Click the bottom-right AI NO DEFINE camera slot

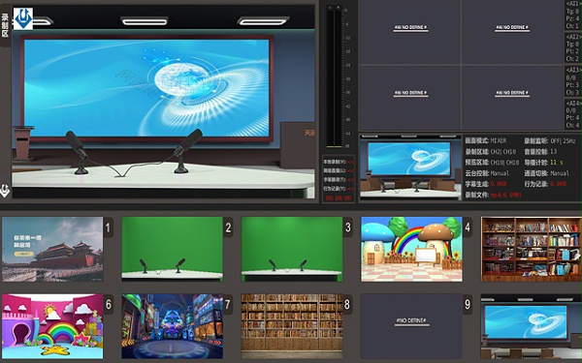[512, 98]
